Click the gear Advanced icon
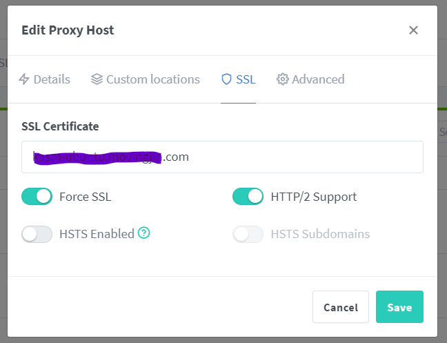 click(x=283, y=79)
